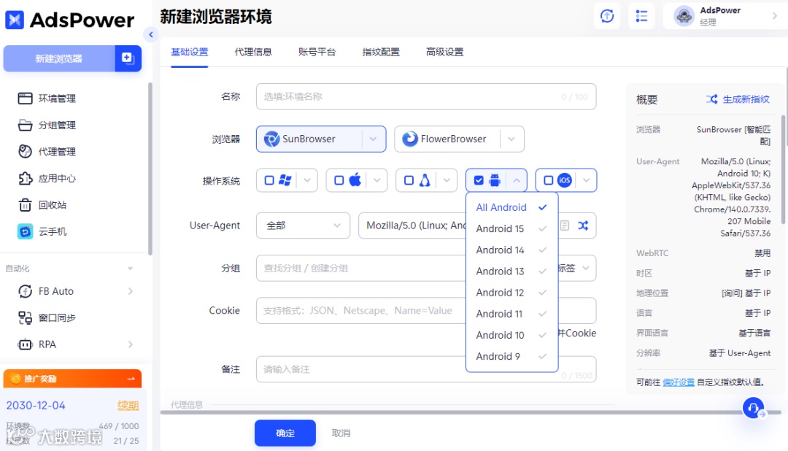Click the shuffle icon beside 生成新指纹

[x=711, y=99]
